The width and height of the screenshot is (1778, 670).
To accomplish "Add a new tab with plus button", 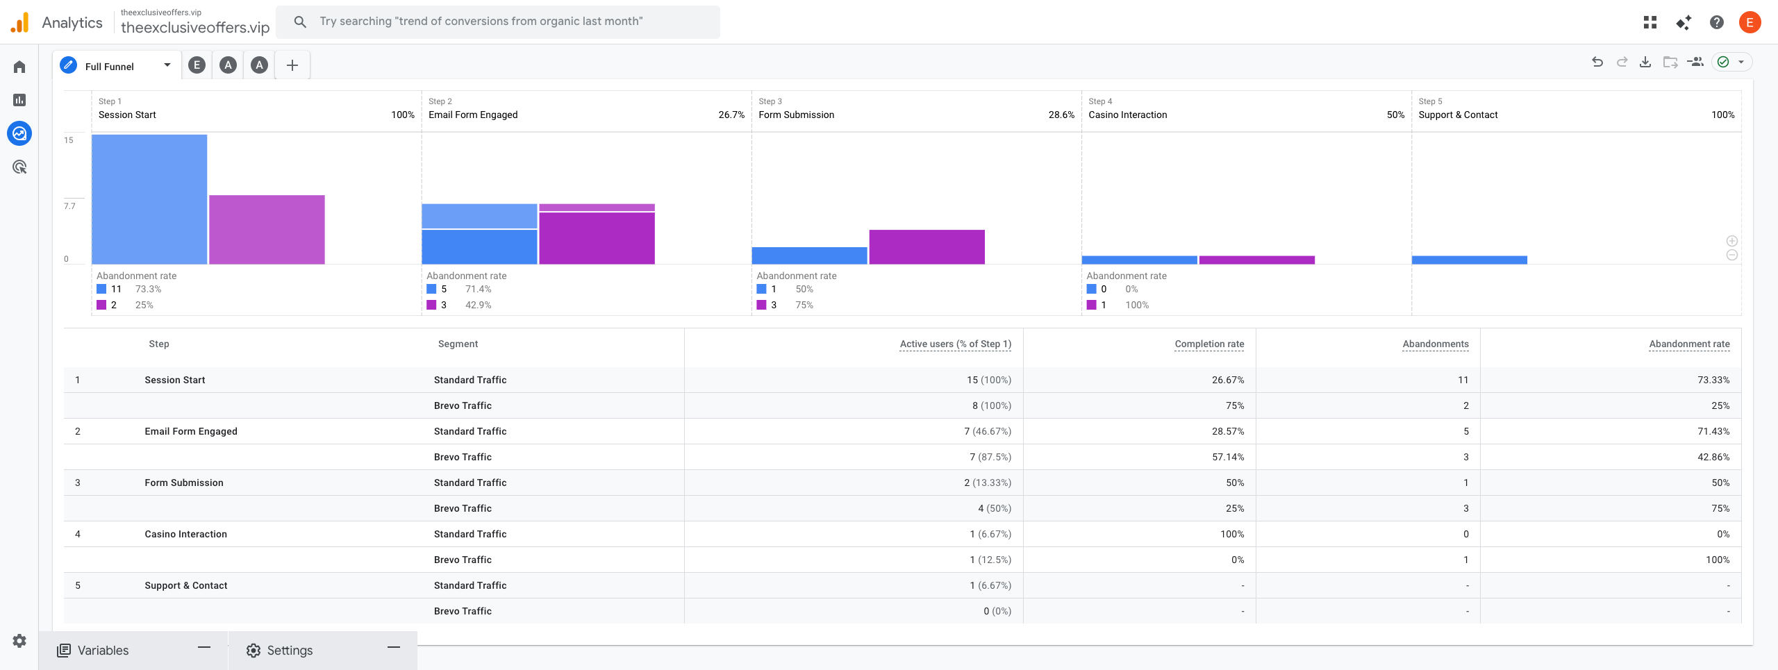I will (x=292, y=65).
